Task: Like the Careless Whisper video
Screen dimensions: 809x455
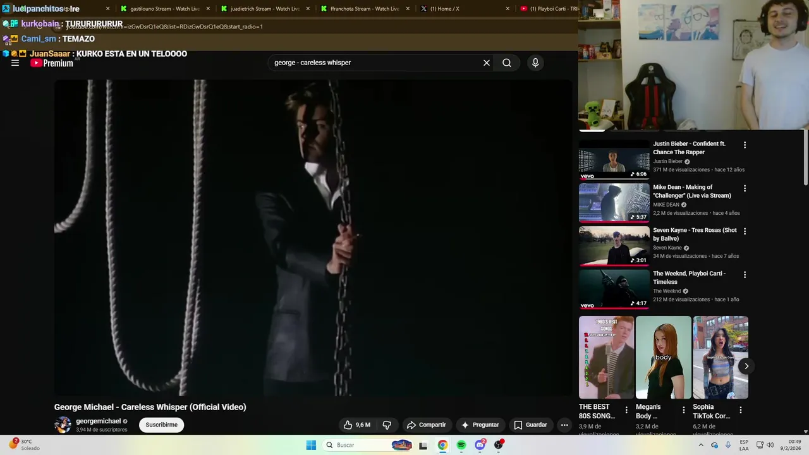Action: (x=356, y=425)
